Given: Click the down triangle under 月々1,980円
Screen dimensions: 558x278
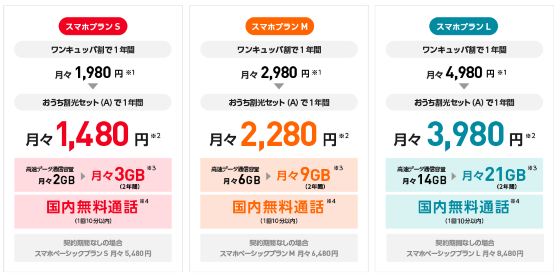Looking at the screenshot, I should (93, 86).
